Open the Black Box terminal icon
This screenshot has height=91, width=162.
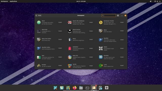(x=39, y=31)
